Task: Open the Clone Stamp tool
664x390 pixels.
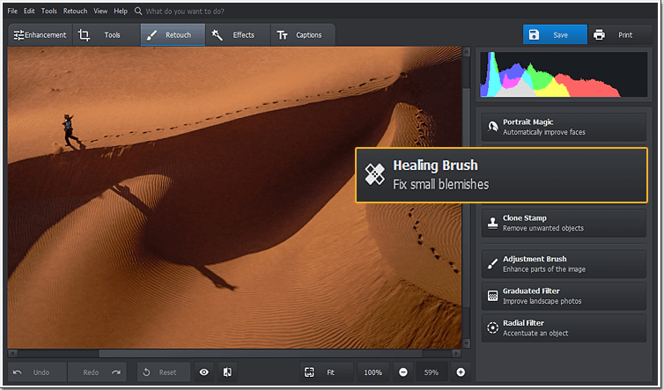Action: (x=564, y=223)
